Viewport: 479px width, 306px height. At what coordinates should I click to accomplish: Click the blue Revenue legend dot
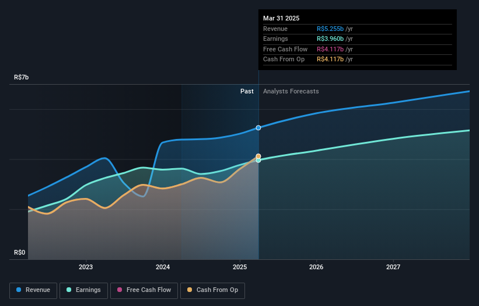pyautogui.click(x=19, y=290)
